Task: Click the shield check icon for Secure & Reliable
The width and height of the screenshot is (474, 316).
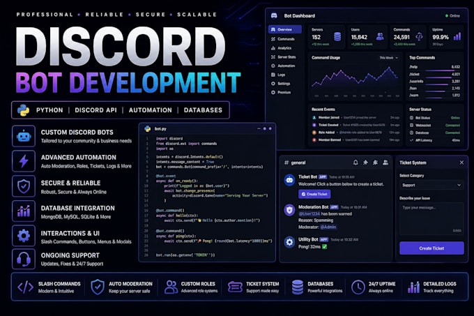Action: (24, 186)
